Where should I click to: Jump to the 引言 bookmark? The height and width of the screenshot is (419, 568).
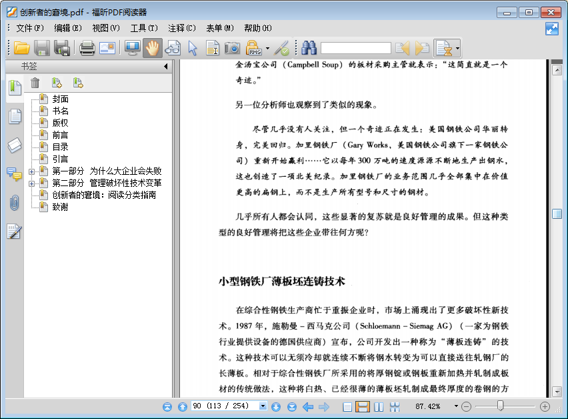click(x=60, y=159)
